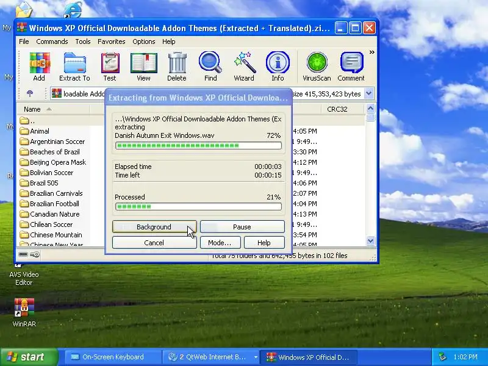
Task: Cancel the extraction
Action: pos(154,243)
